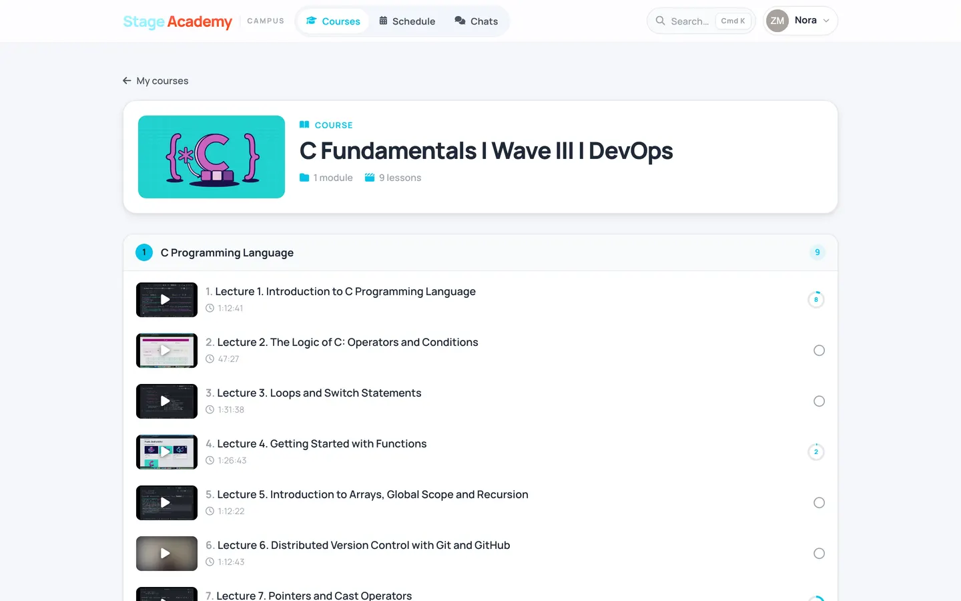Viewport: 961px width, 601px height.
Task: Click the clock icon beside 1:12:22 duration
Action: pos(210,512)
